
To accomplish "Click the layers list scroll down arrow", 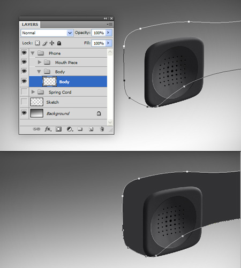I will coord(110,122).
